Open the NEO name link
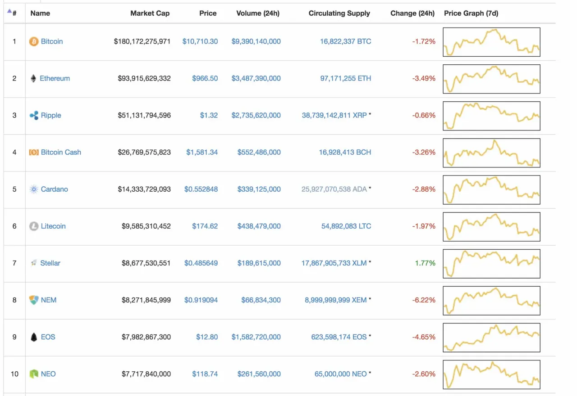 pos(48,373)
